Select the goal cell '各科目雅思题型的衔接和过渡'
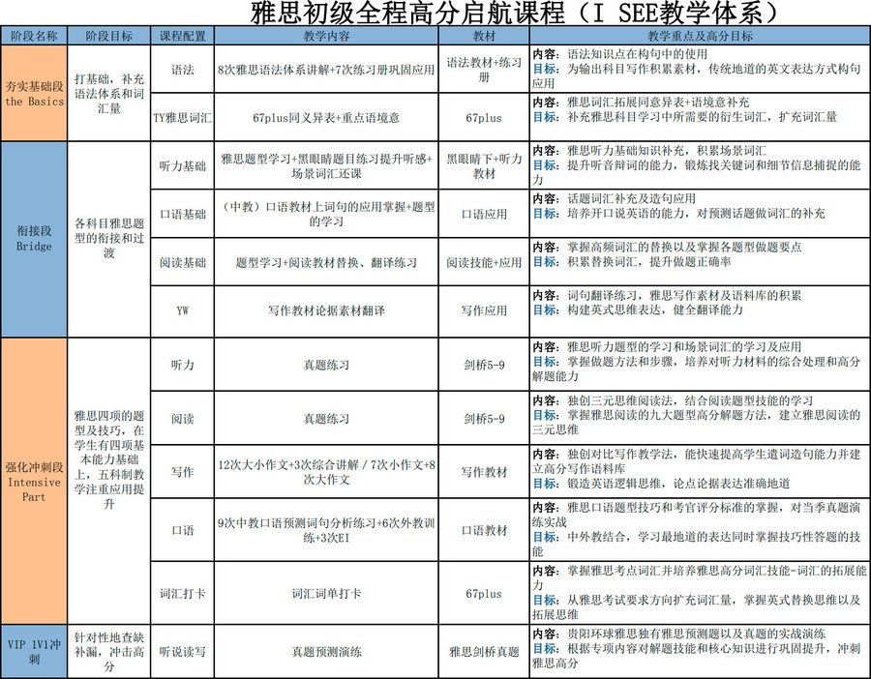Screen dimensions: 871x679 pos(108,239)
